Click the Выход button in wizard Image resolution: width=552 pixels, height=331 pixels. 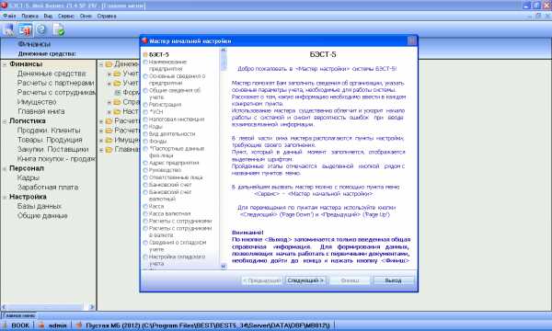pyautogui.click(x=393, y=280)
